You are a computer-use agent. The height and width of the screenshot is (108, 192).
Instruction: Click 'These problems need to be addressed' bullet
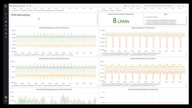point(161,22)
